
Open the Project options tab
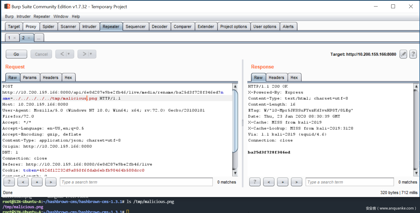tap(234, 26)
